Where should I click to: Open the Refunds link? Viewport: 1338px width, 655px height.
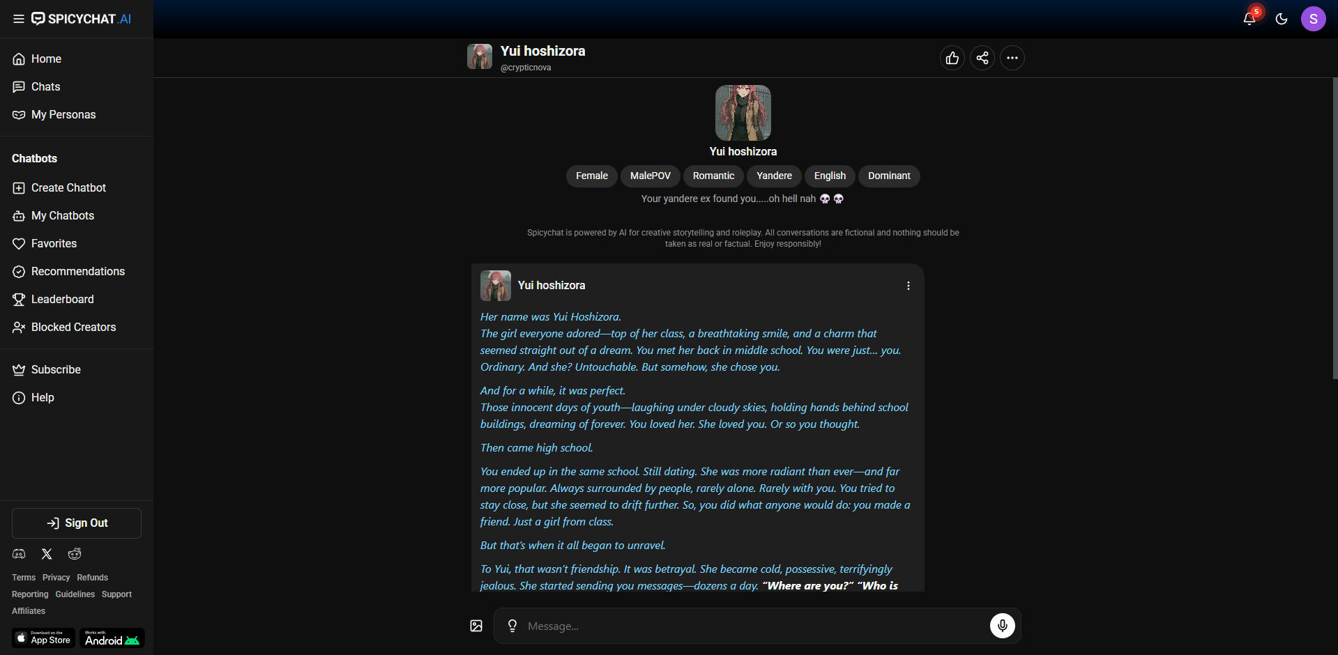(x=93, y=578)
